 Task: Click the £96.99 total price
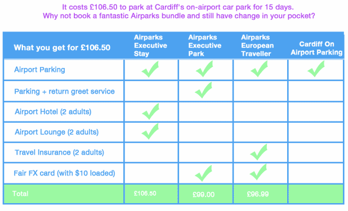tap(258, 194)
